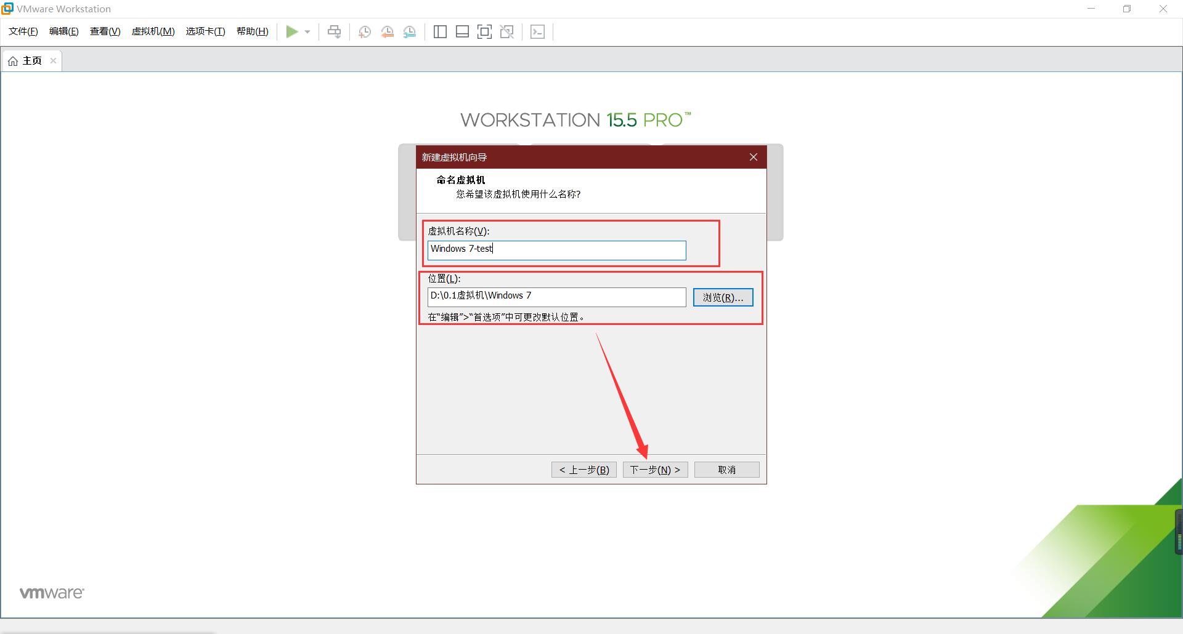
Task: Click the Unity mode icon
Action: tap(507, 32)
